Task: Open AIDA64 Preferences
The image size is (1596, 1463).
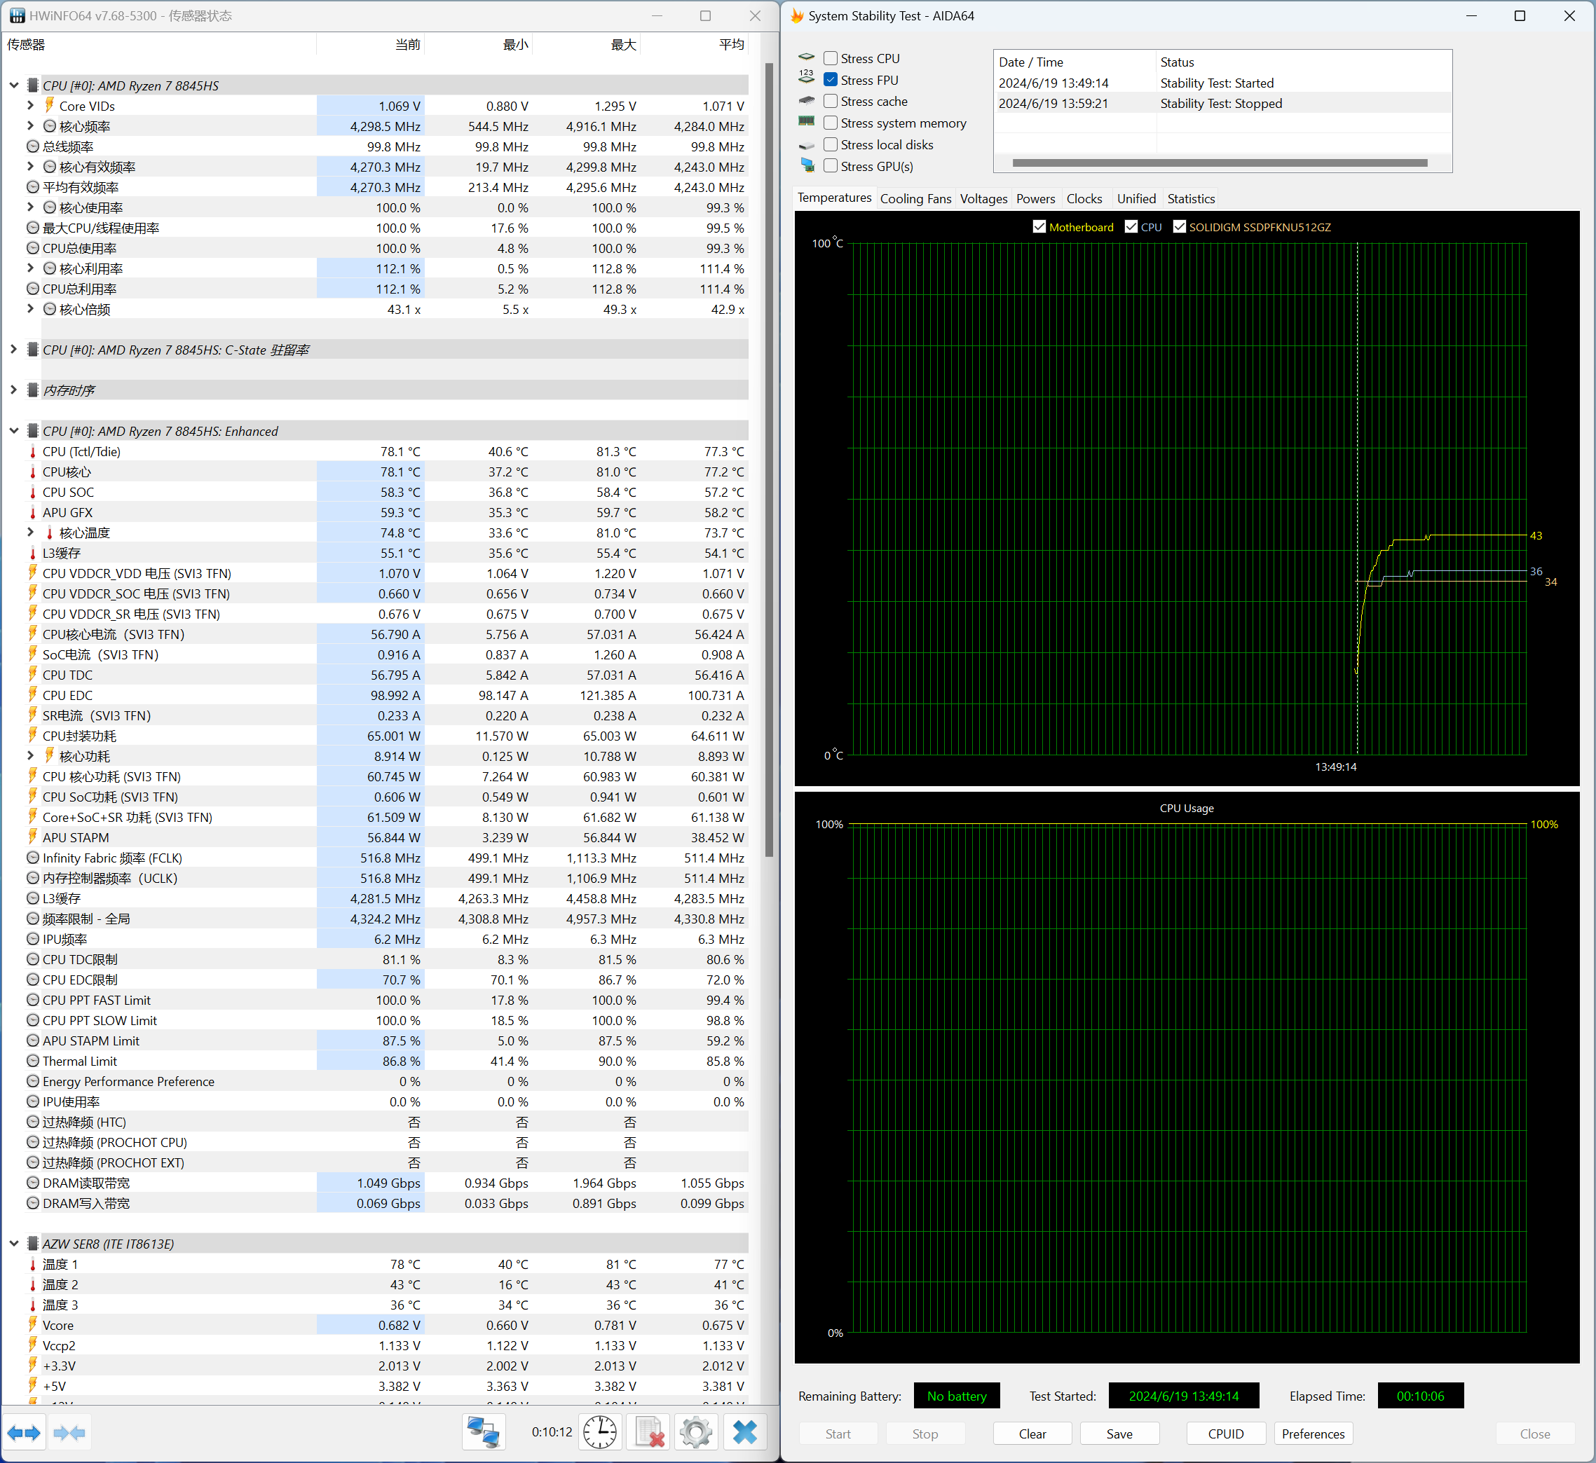Action: click(1312, 1434)
